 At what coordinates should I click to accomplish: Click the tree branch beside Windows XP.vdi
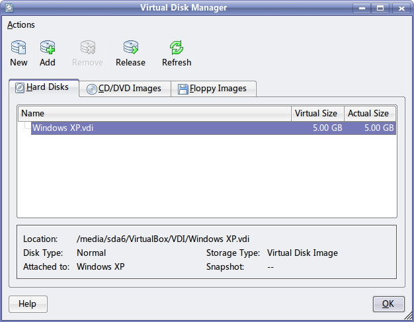27,126
